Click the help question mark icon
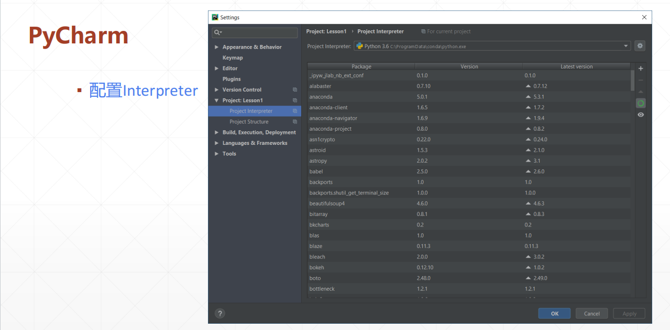 [220, 314]
